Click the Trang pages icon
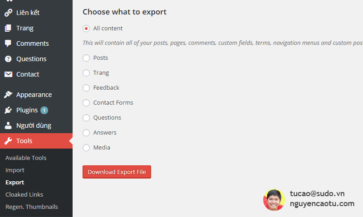The image size is (363, 217). pos(8,28)
